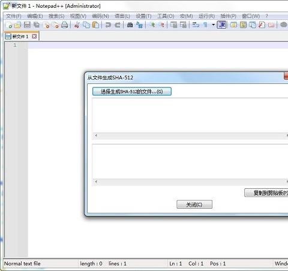Open the ? help menu

(x=266, y=16)
